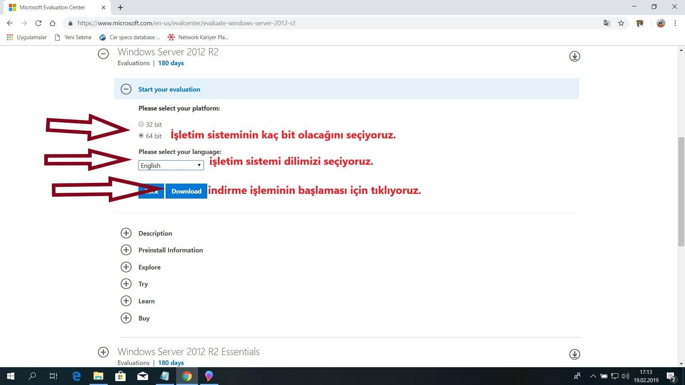
Task: Collapse the Windows Server 2012 R2 section
Action: [103, 54]
